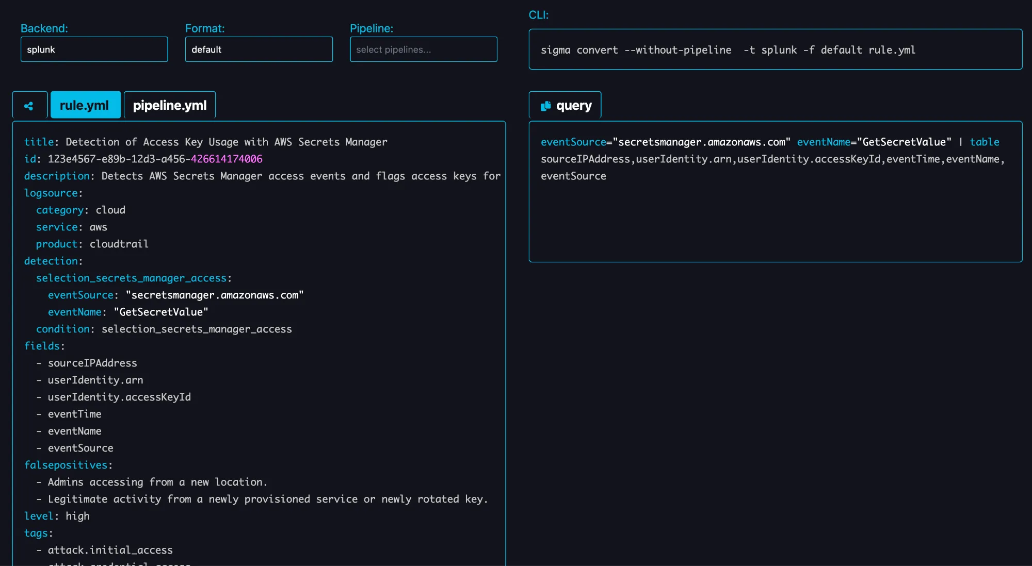Click the title line in rule editor
The height and width of the screenshot is (566, 1032).
tap(205, 142)
